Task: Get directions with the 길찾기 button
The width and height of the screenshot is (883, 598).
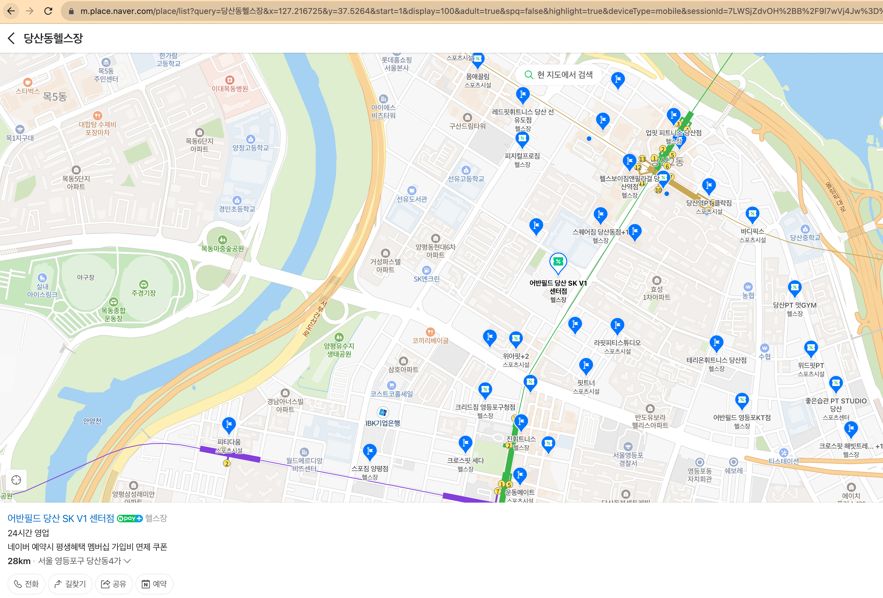Action: pos(70,583)
